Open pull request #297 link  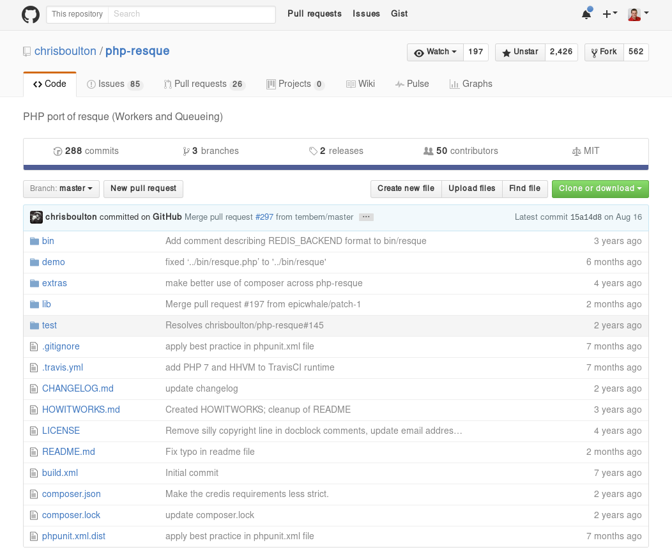264,217
